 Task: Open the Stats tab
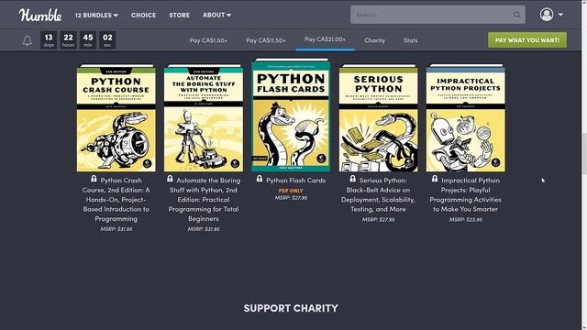pyautogui.click(x=410, y=40)
